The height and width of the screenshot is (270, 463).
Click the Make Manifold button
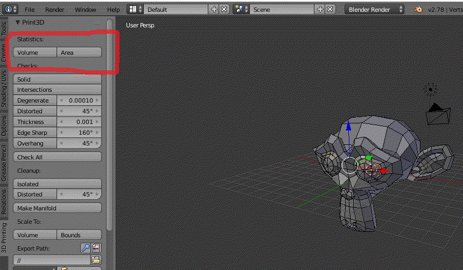58,208
